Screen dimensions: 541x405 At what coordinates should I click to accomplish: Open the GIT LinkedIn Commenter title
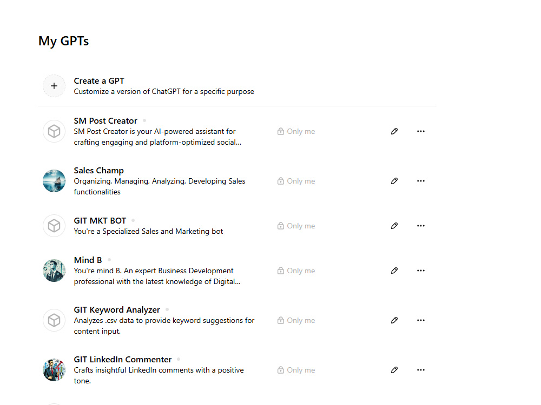(x=122, y=360)
